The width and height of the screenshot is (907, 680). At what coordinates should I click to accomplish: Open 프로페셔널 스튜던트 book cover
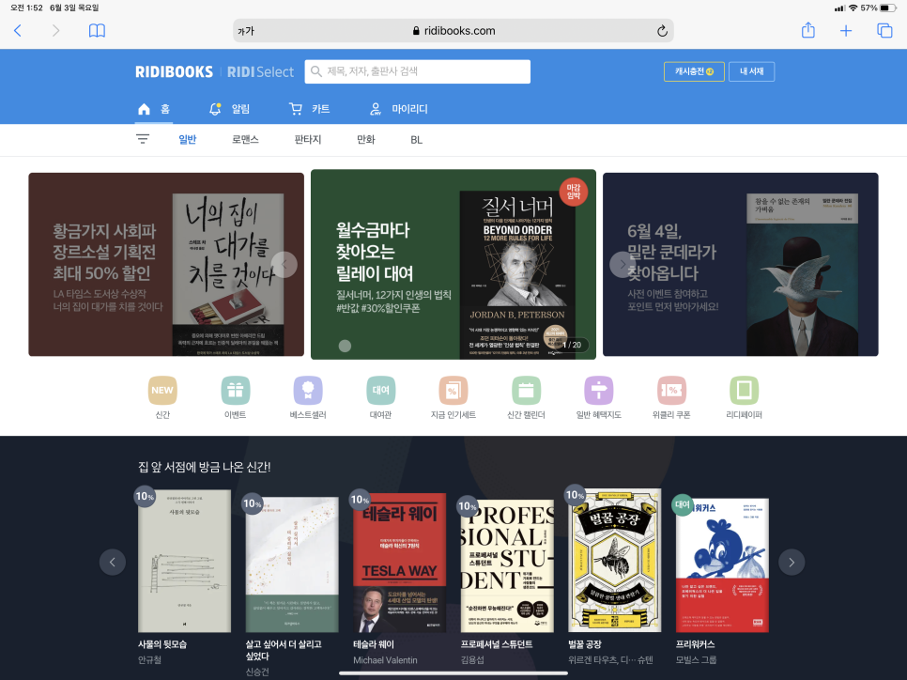pos(507,567)
